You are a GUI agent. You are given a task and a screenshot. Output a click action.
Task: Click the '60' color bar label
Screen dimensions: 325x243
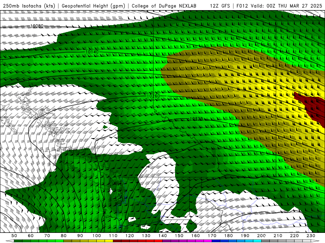pyautogui.click(x=31, y=236)
